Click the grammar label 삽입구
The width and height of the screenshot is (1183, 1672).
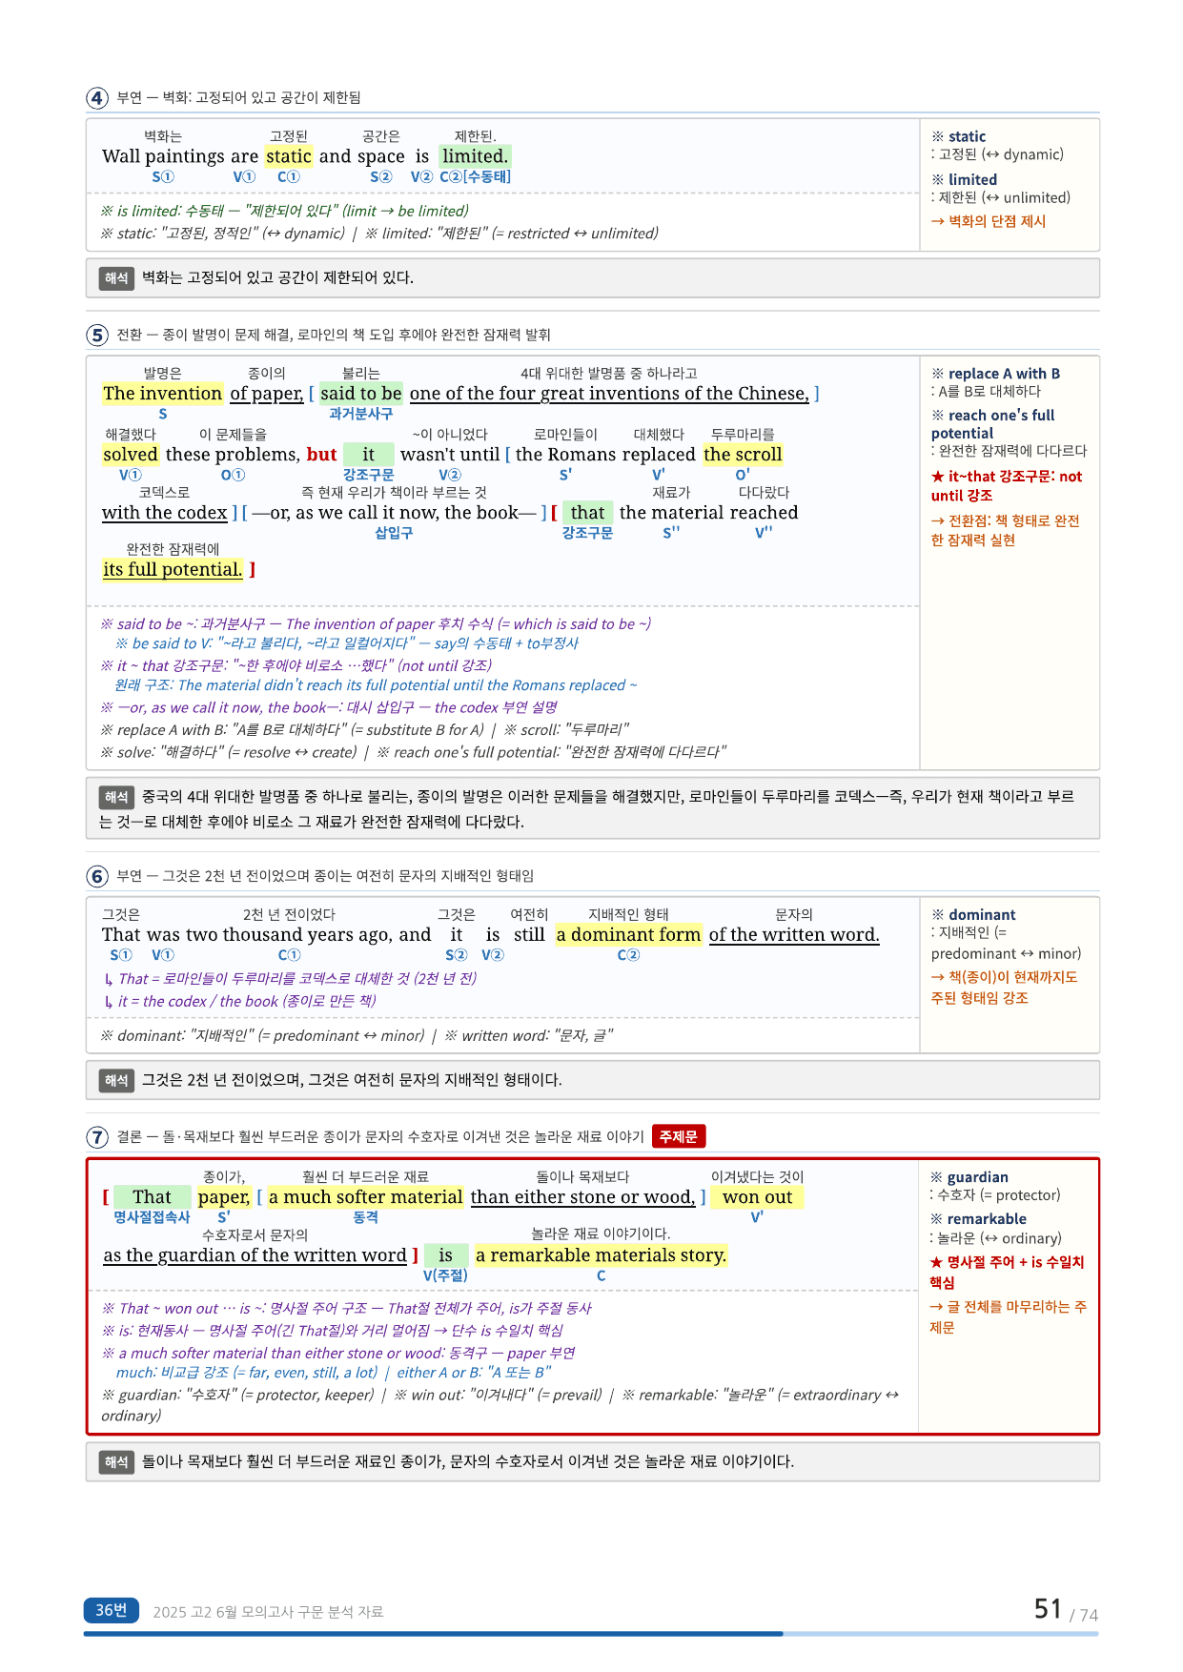(394, 533)
